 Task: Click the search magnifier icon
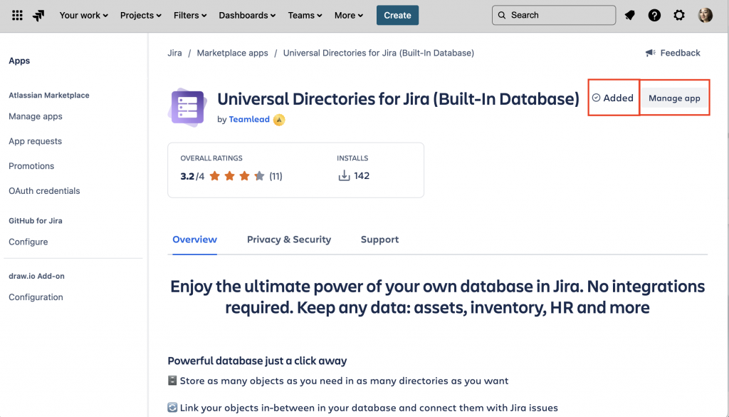[502, 16]
